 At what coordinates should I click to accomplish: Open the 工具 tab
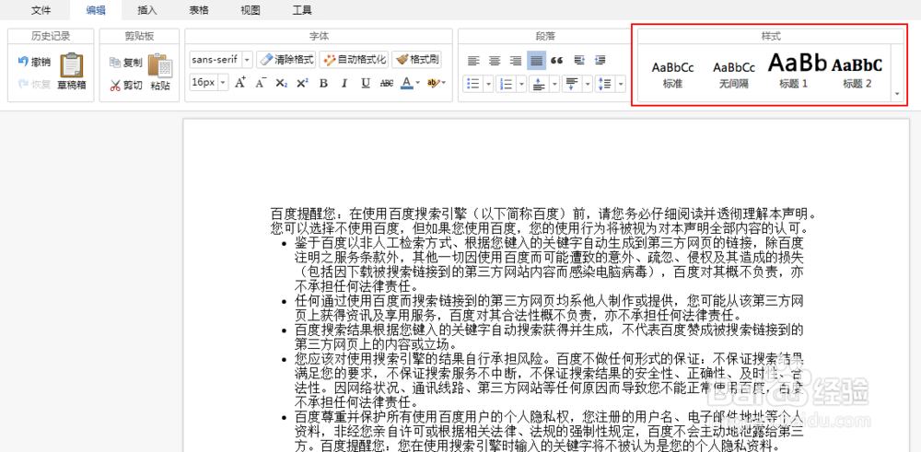(302, 10)
